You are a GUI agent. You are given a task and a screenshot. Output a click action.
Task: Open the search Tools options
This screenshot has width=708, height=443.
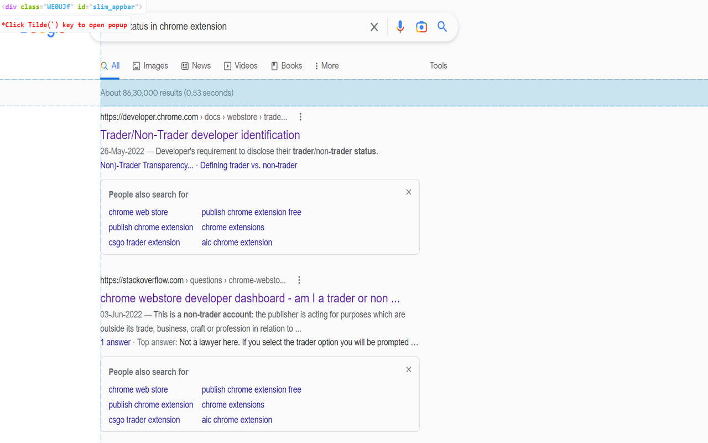[439, 65]
